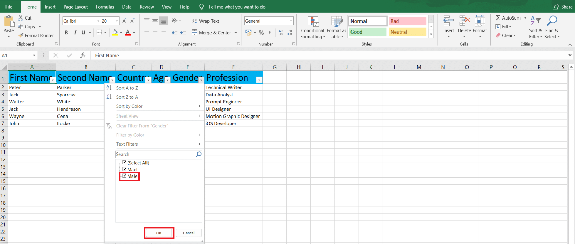
Task: Click the Fill button in Editing group
Action: click(503, 27)
